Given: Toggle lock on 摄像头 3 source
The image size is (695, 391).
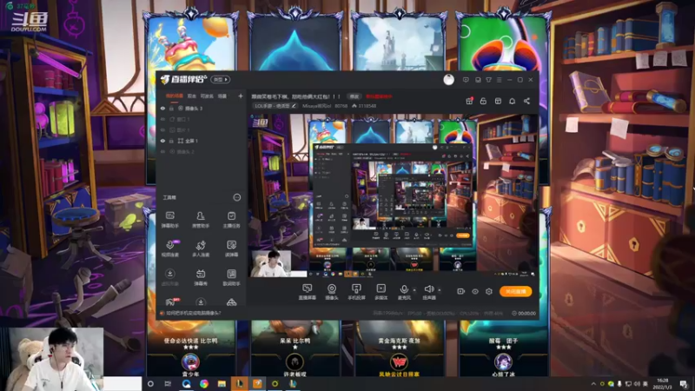Looking at the screenshot, I should tap(171, 108).
